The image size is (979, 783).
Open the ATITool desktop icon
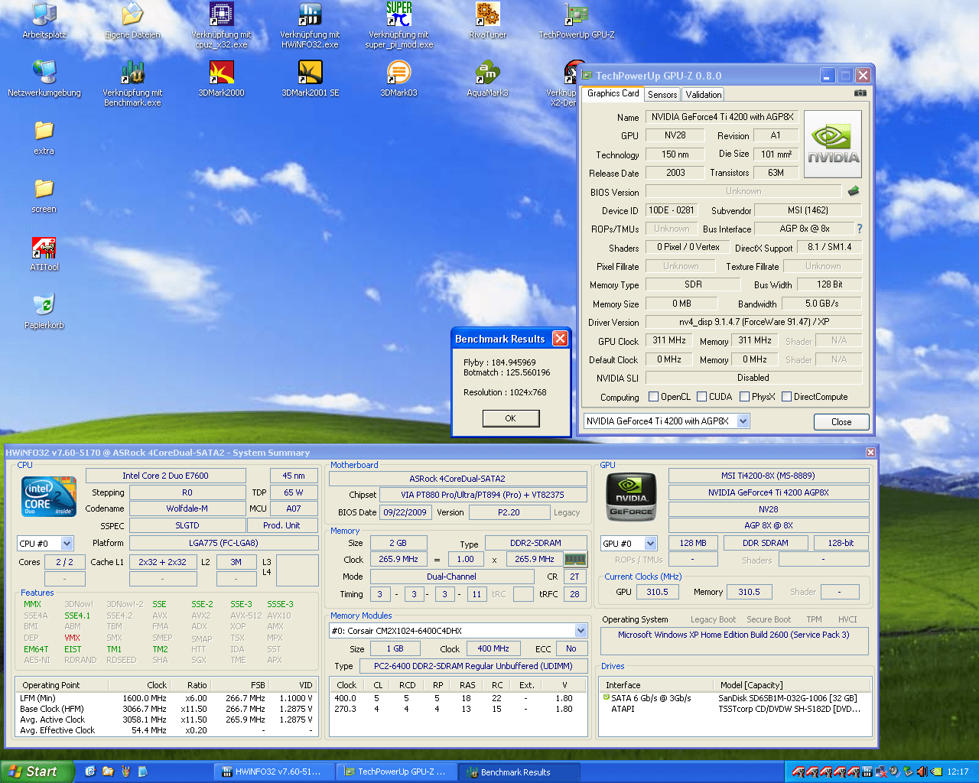point(44,248)
